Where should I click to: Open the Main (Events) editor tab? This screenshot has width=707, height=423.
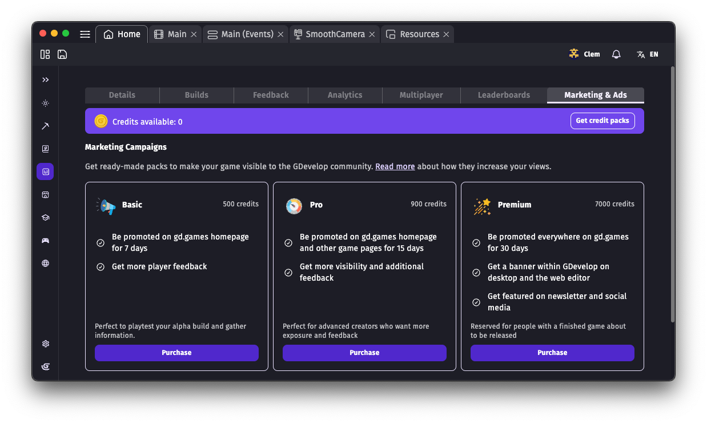point(240,34)
